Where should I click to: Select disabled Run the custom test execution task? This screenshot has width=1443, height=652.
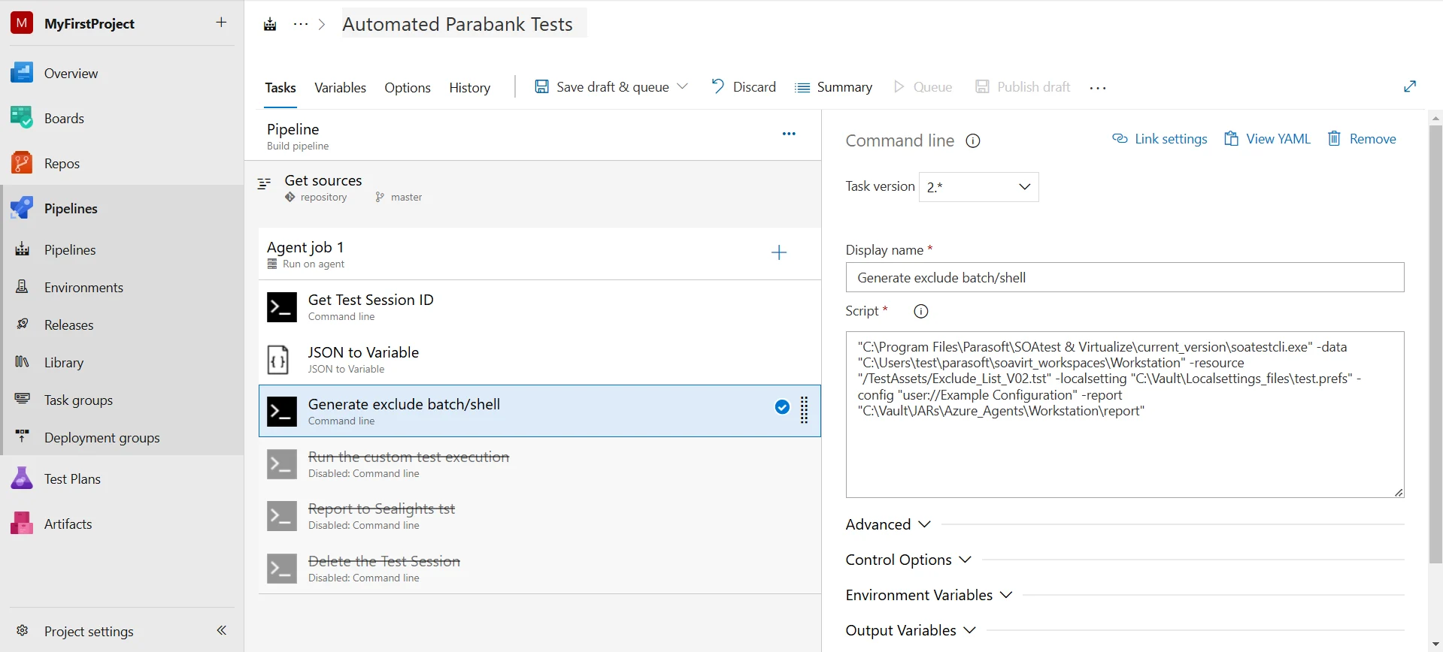click(539, 463)
